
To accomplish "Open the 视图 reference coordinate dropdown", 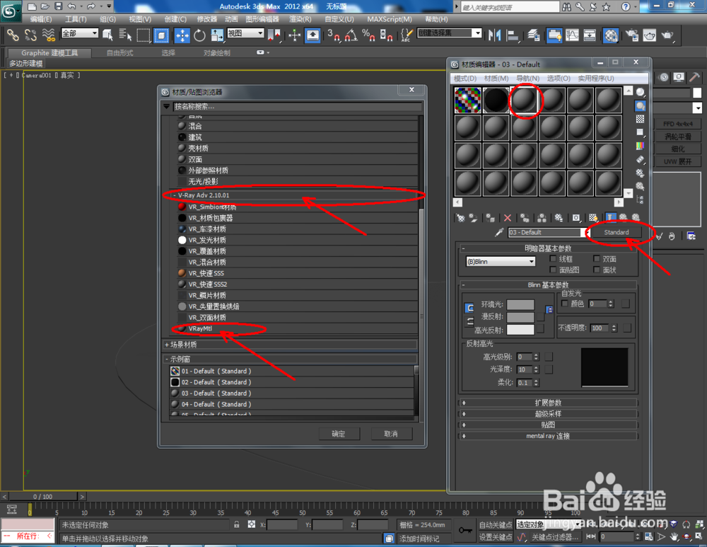I will tap(245, 33).
